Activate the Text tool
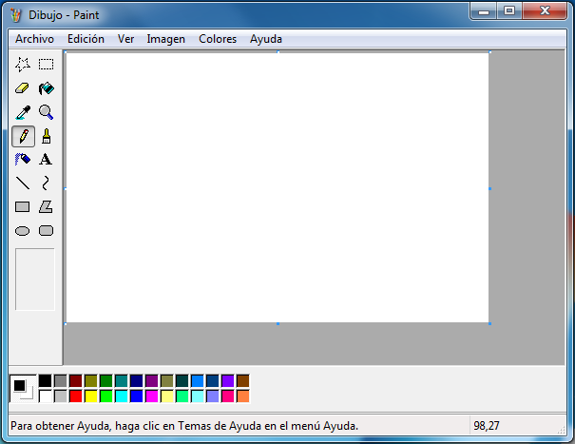575x444 pixels. point(46,160)
